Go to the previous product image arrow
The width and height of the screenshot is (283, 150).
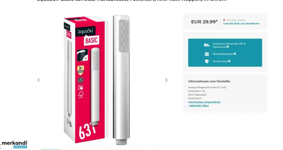[x=39, y=80]
